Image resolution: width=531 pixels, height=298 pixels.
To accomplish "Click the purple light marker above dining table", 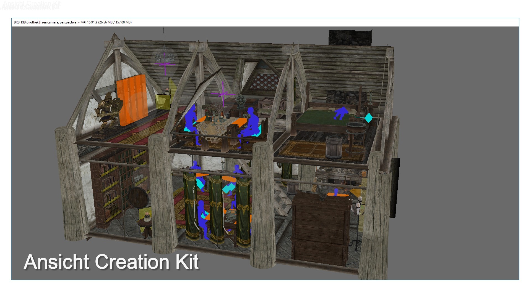I will (223, 94).
